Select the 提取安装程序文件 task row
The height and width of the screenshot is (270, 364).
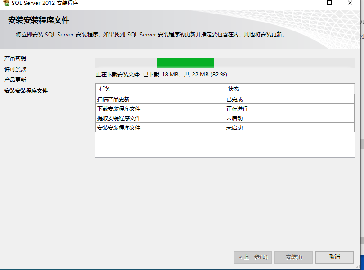click(x=225, y=118)
